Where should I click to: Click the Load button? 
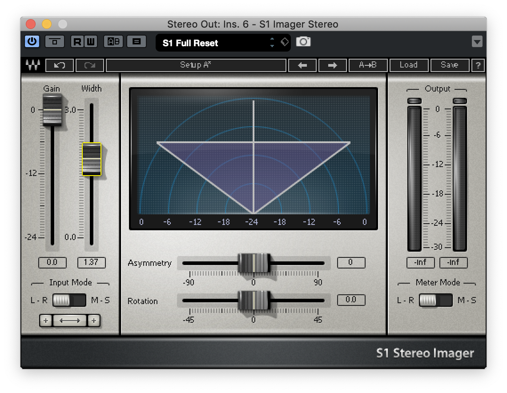(x=409, y=65)
